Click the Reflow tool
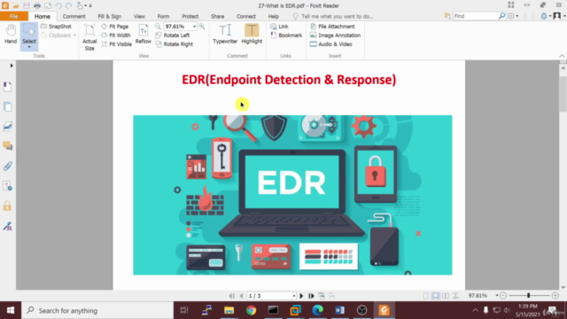This screenshot has width=567, height=319. tap(144, 35)
